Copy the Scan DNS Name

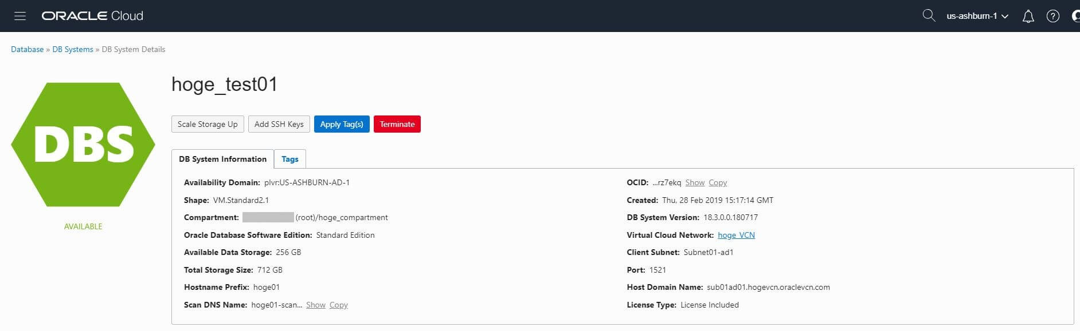point(339,305)
